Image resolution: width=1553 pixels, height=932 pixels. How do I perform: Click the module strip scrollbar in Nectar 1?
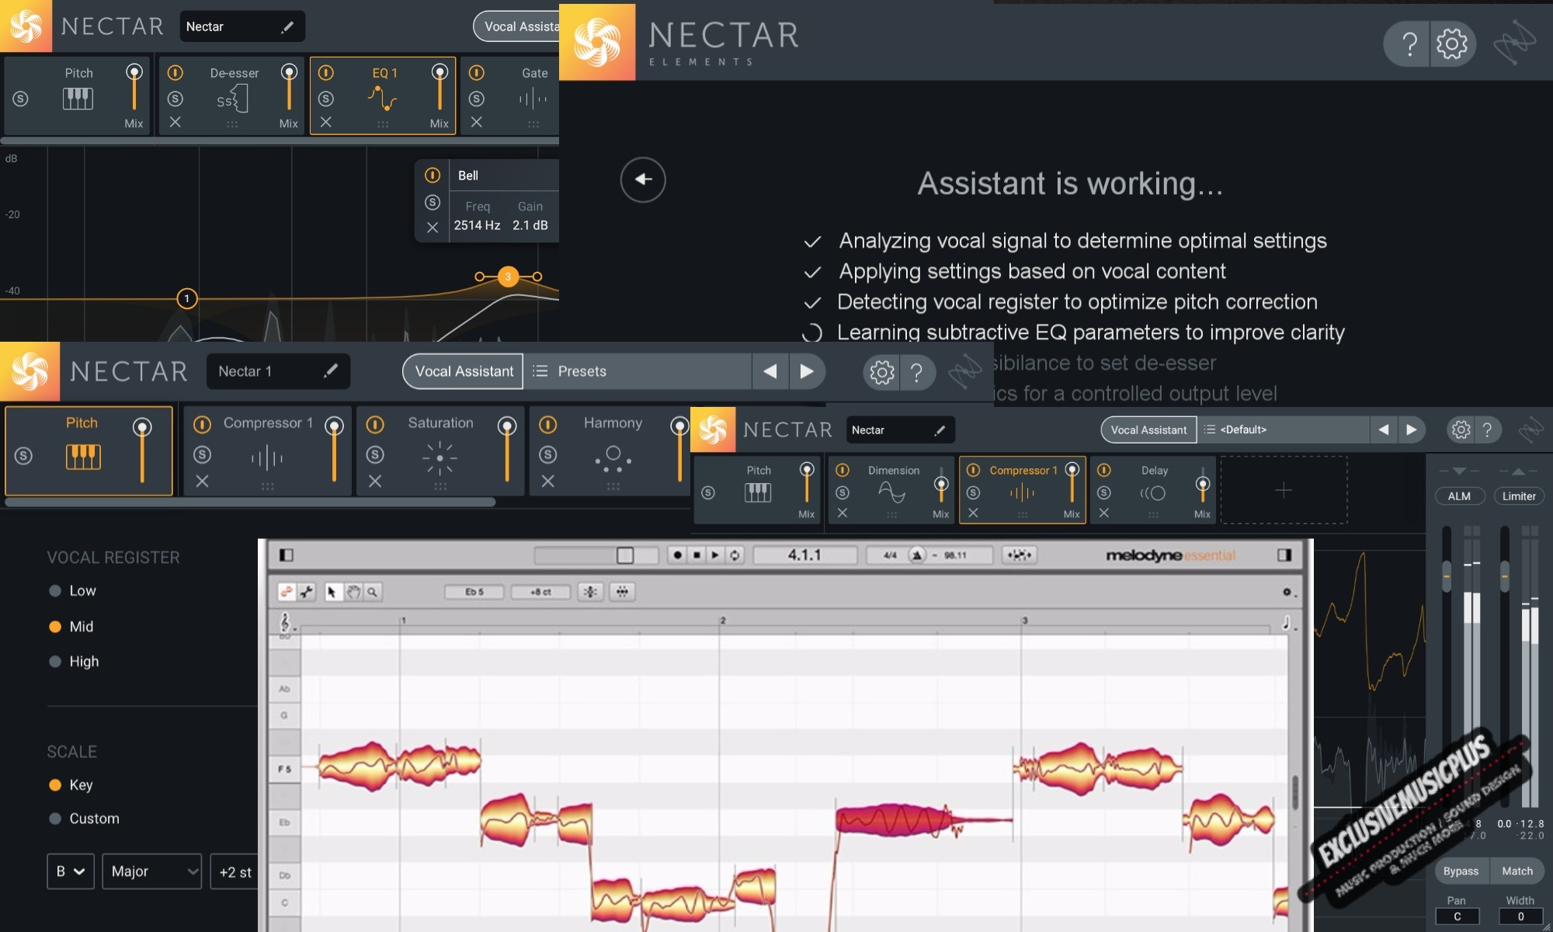point(250,503)
